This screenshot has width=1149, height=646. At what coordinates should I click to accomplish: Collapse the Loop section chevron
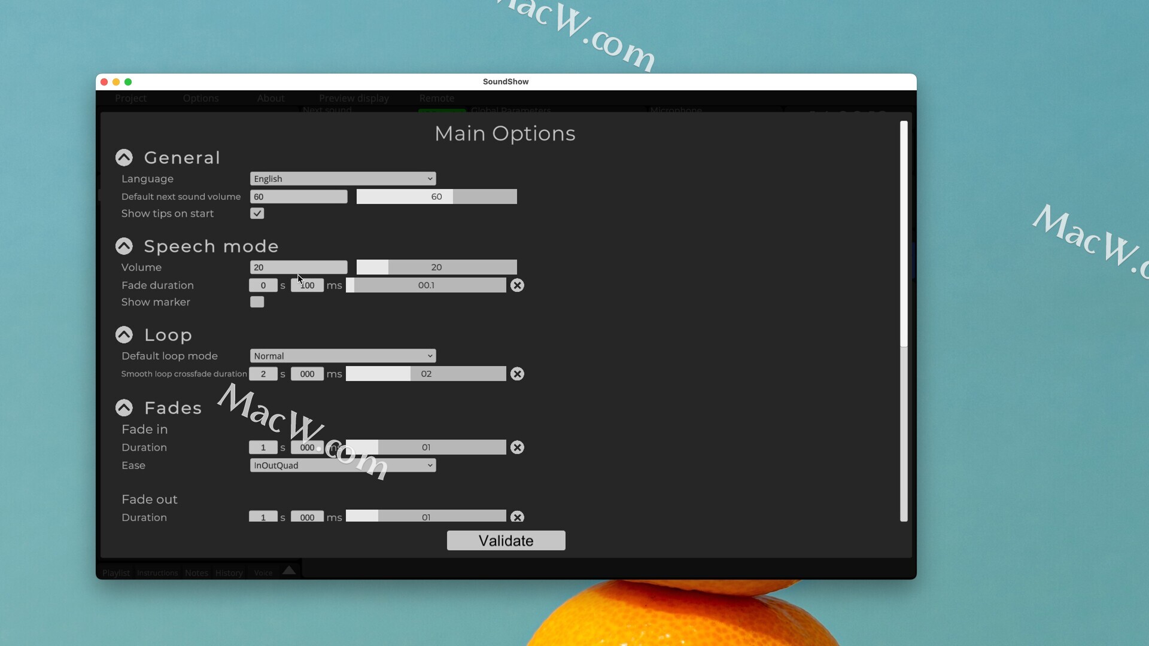[x=124, y=334]
